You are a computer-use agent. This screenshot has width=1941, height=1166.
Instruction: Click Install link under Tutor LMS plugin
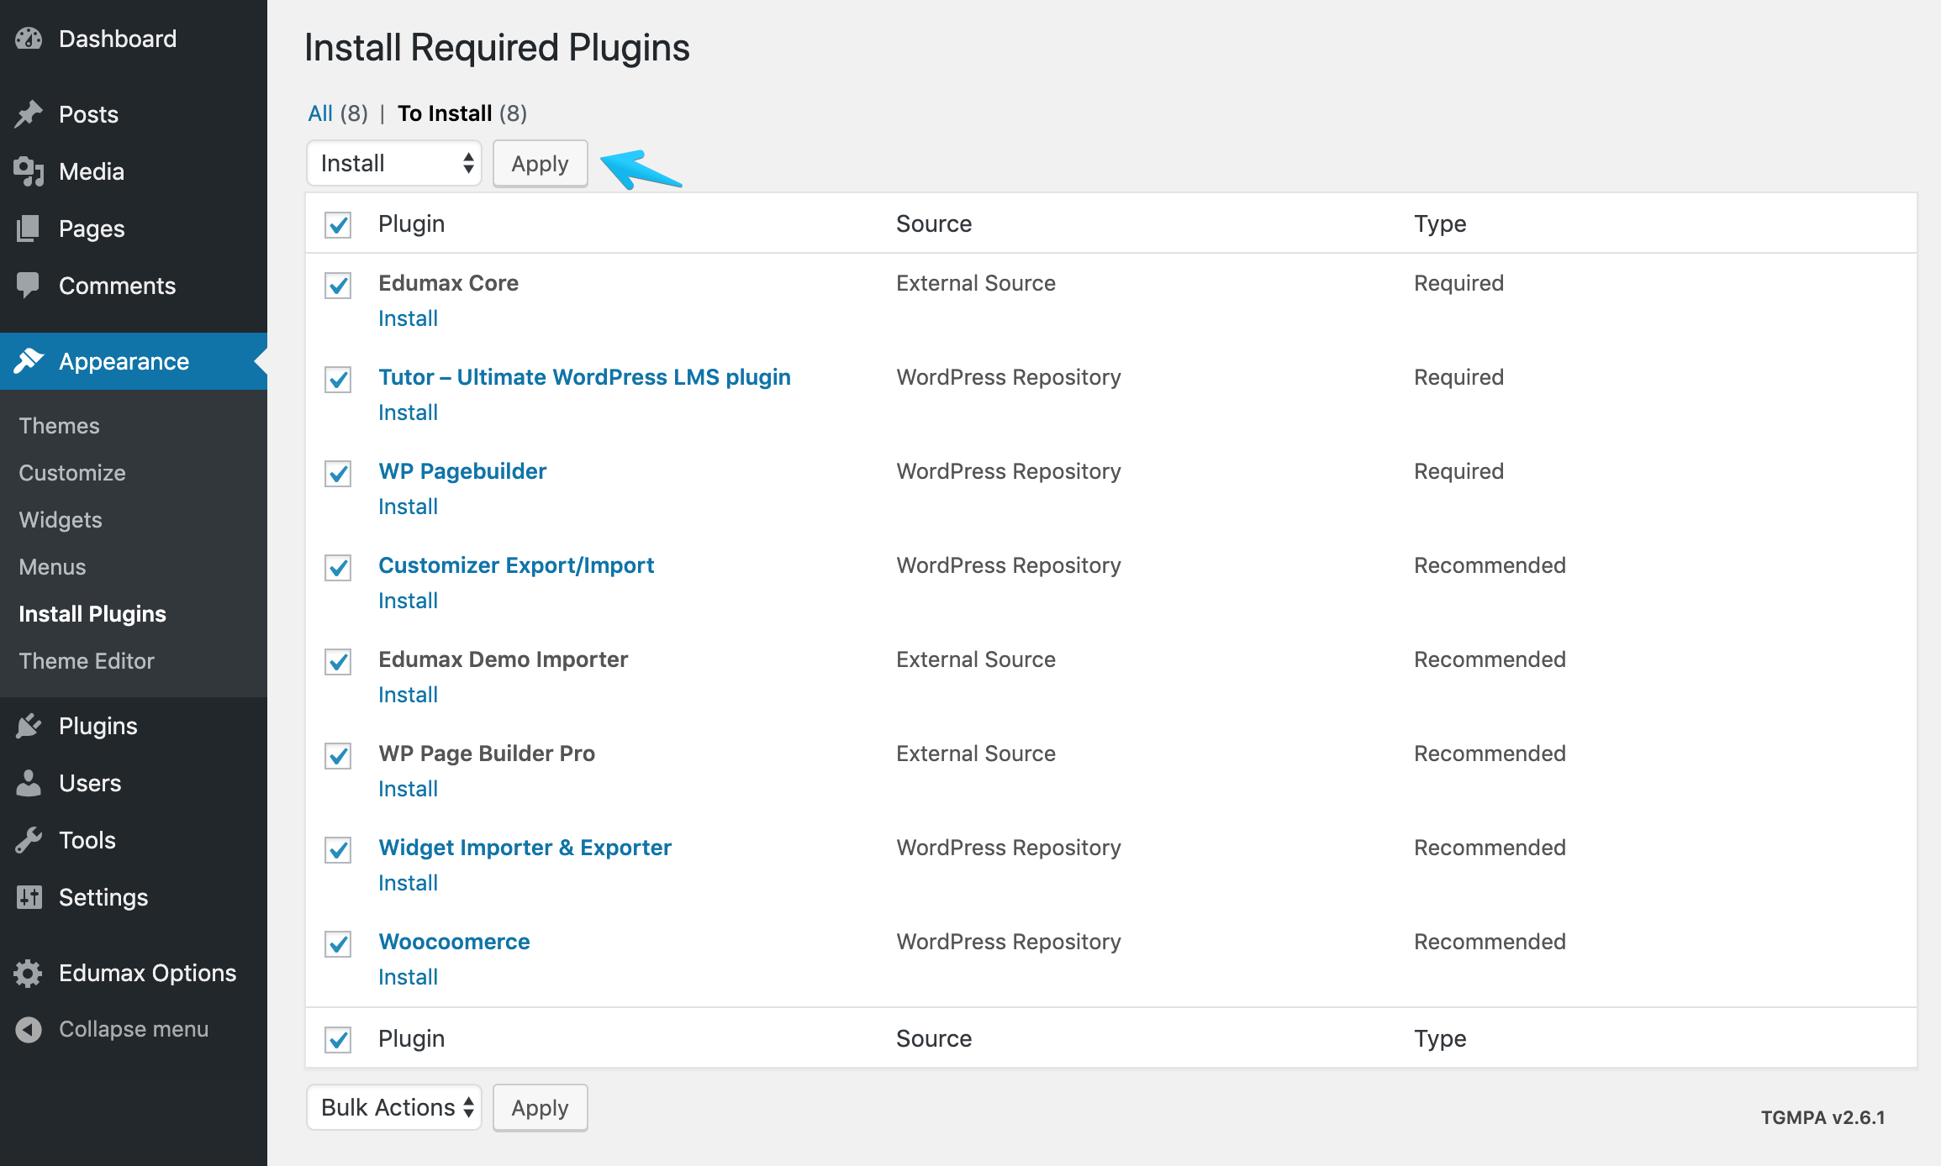[408, 412]
